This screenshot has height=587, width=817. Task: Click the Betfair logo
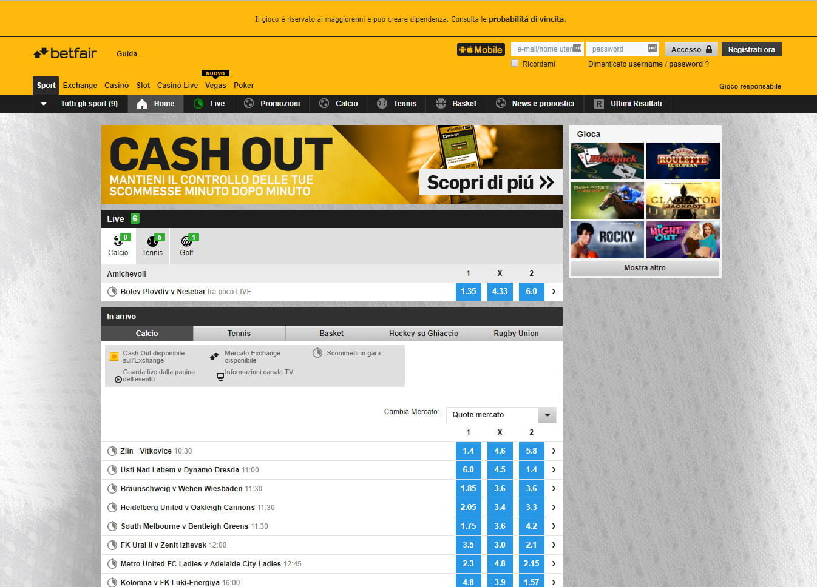coord(65,53)
